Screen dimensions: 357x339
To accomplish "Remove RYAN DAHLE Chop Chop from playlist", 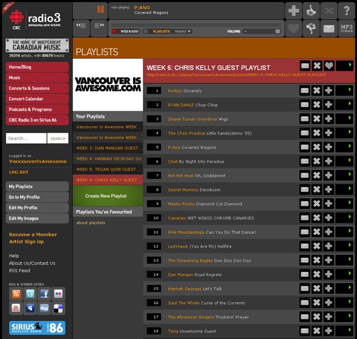I will tap(316, 105).
